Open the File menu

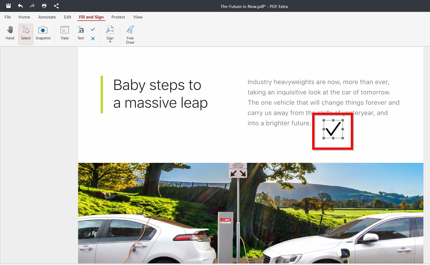pyautogui.click(x=8, y=17)
